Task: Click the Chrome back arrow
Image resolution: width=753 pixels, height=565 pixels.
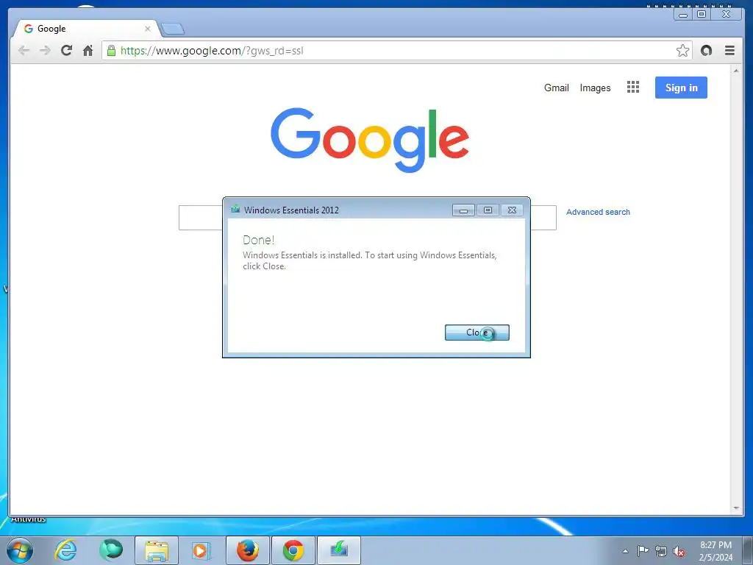Action: click(24, 51)
